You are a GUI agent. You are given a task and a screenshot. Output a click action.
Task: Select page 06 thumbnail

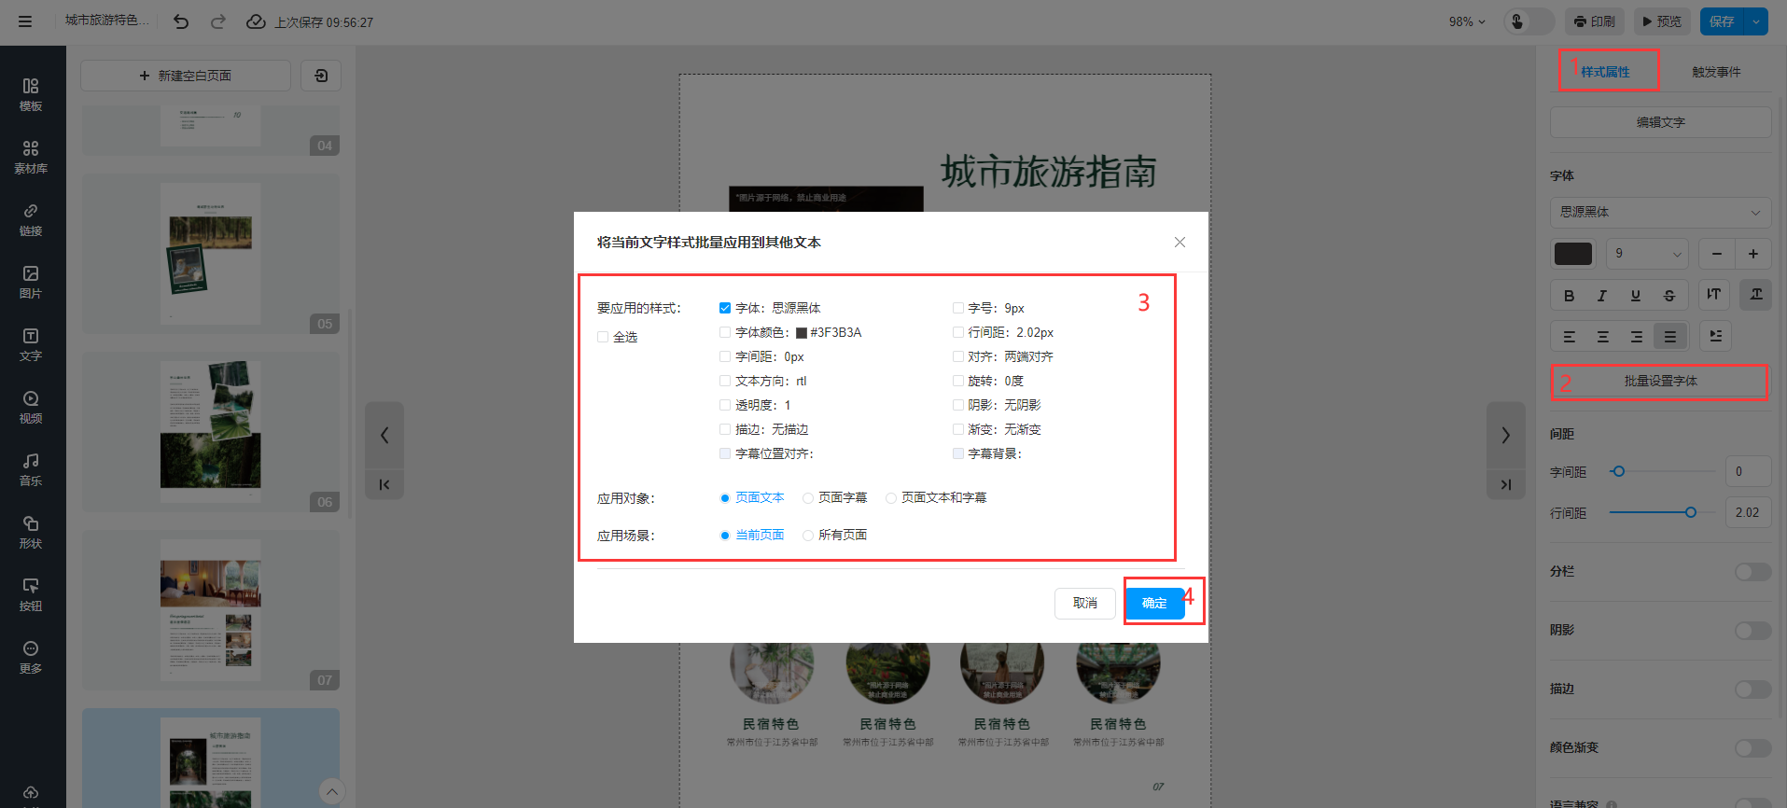[211, 429]
